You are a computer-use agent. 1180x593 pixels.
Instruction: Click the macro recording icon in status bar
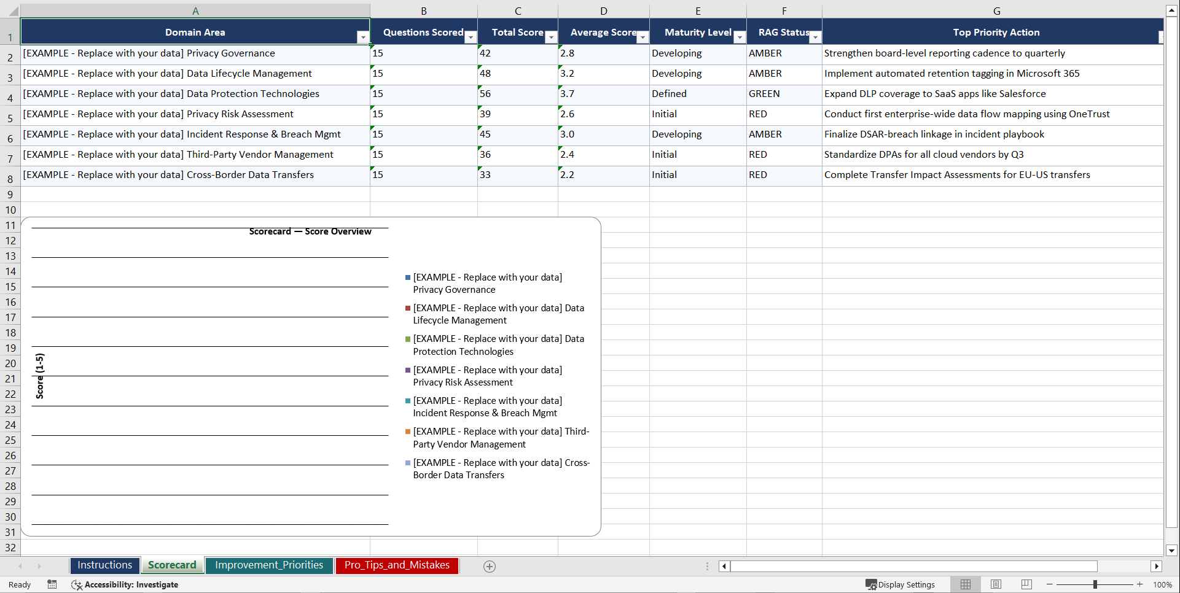(52, 584)
